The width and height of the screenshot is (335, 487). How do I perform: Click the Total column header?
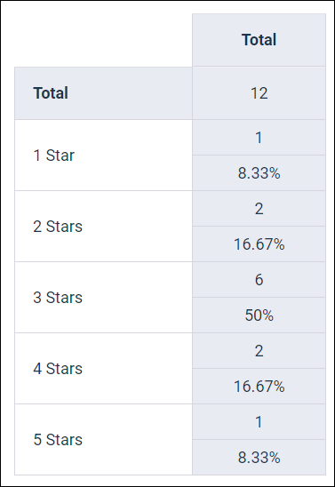259,40
